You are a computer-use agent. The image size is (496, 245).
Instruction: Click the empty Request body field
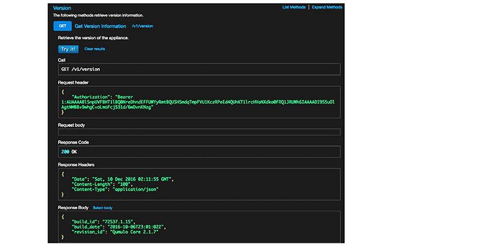(x=199, y=132)
